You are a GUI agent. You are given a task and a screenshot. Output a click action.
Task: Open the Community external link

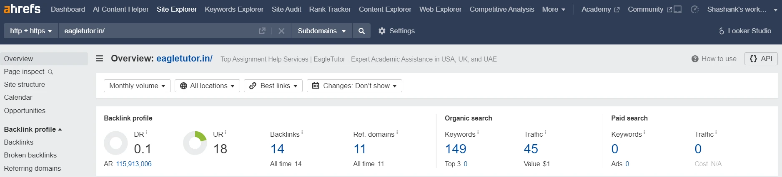click(650, 9)
